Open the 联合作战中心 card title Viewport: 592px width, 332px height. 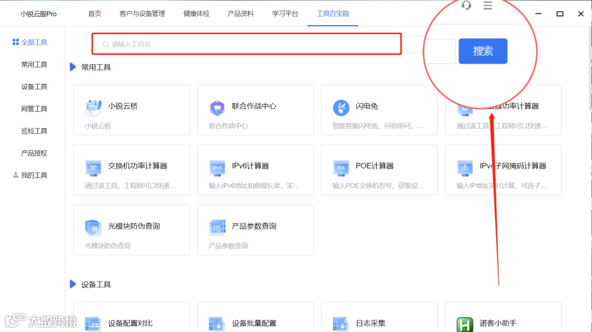(254, 106)
